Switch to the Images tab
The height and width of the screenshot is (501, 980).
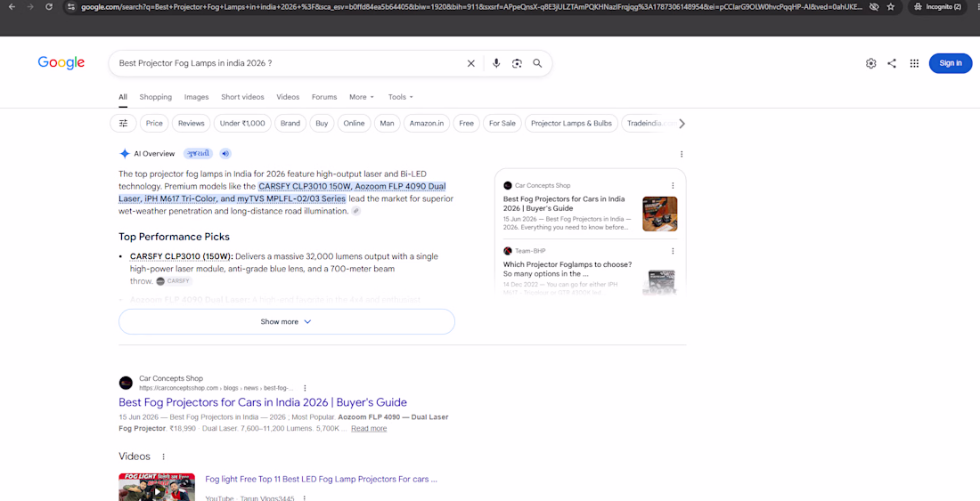click(196, 97)
